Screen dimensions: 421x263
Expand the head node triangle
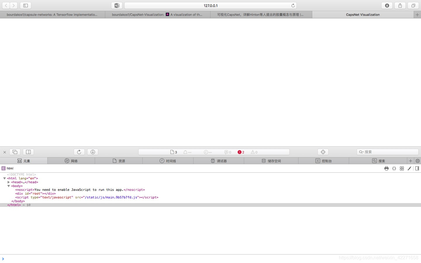(x=8, y=182)
